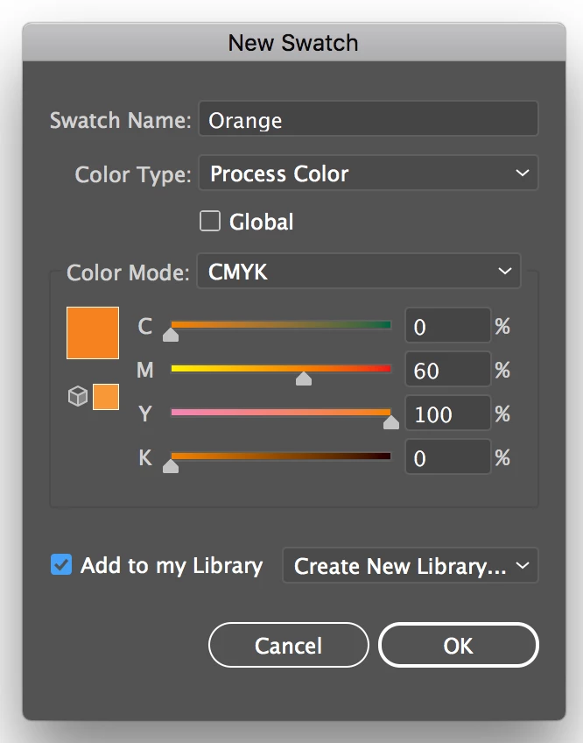Uncheck Add to my Library
This screenshot has width=583, height=743.
tap(61, 565)
